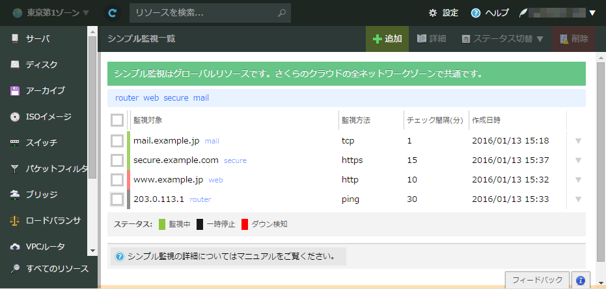Click the blue info icon beside feedback
This screenshot has width=606, height=289.
581,281
